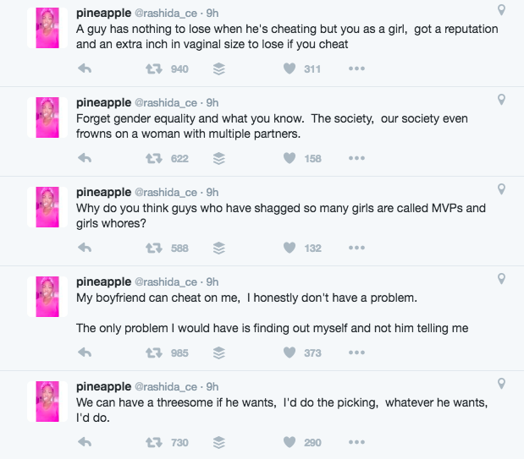Open the @rashida_ce handle on the first tweet
The height and width of the screenshot is (459, 524).
(x=166, y=14)
